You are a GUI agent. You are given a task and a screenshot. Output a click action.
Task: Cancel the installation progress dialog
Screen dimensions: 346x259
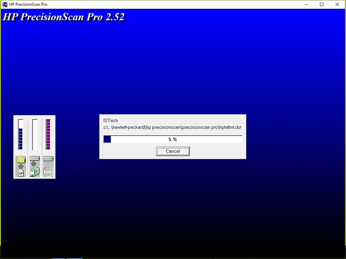coord(173,151)
